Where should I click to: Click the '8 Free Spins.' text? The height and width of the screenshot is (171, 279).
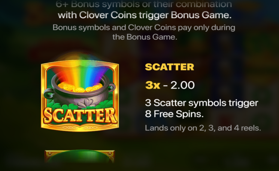(x=174, y=114)
